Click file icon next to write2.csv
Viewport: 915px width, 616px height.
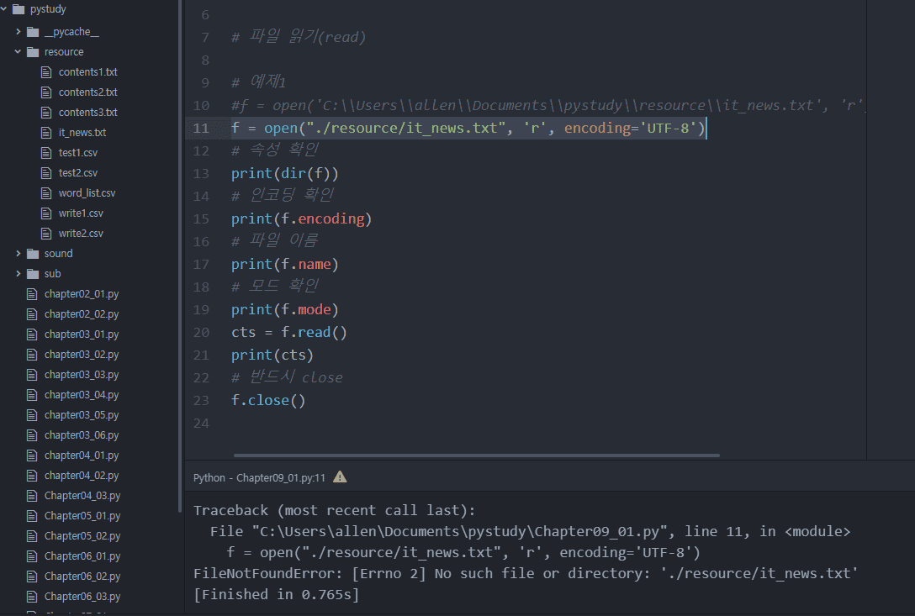[x=47, y=234]
